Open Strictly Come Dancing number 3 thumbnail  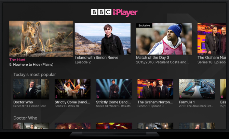click(x=114, y=89)
